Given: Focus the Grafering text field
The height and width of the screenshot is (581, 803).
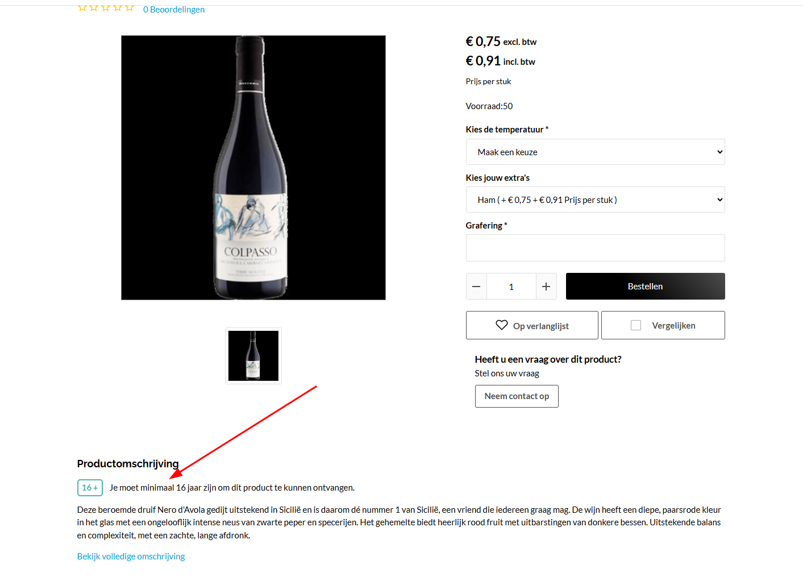Looking at the screenshot, I should [595, 248].
